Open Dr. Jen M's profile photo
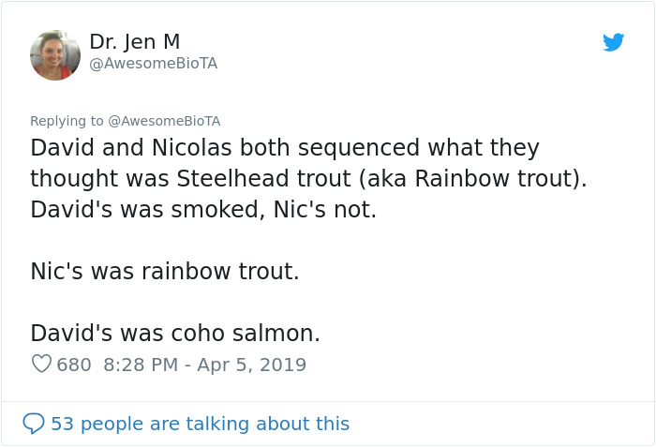The width and height of the screenshot is (656, 447). (55, 54)
